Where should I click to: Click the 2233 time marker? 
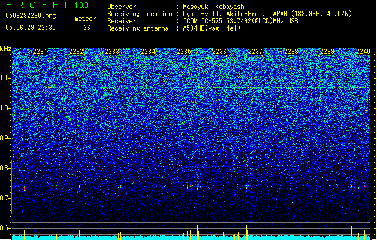(x=112, y=52)
